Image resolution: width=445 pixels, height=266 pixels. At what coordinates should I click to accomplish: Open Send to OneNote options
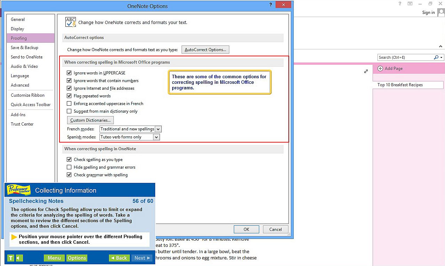click(30, 57)
